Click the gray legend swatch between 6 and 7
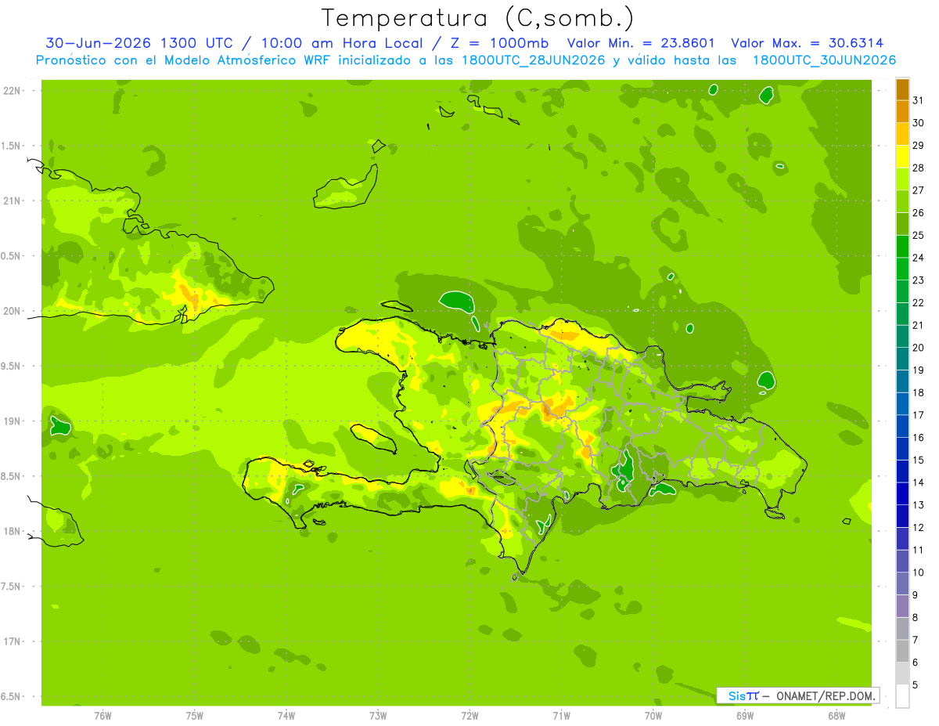Viewport: 939px width, 726px height. [x=902, y=651]
